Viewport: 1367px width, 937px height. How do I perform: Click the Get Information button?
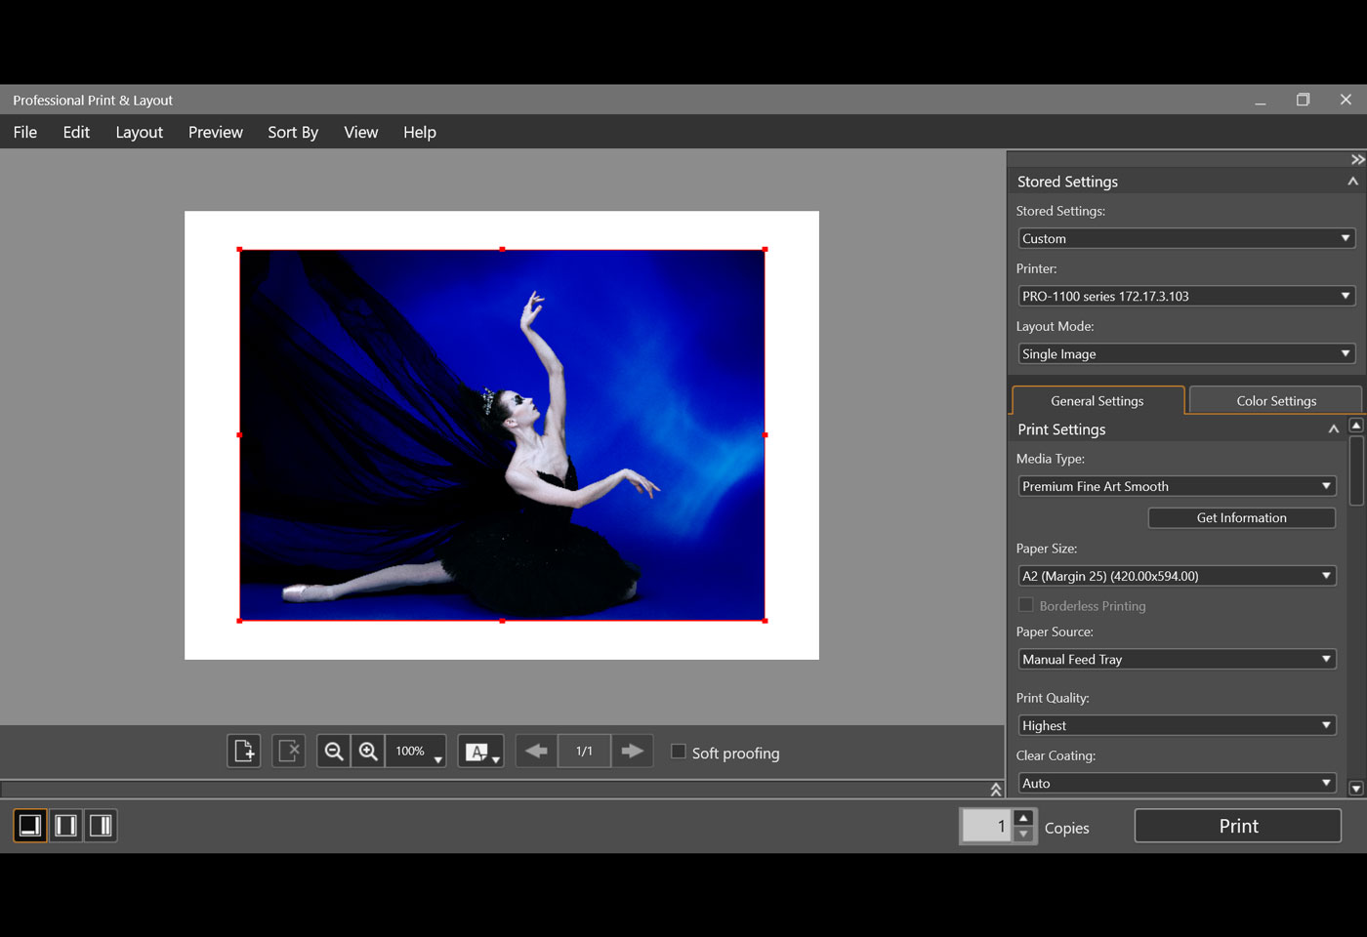(1241, 517)
